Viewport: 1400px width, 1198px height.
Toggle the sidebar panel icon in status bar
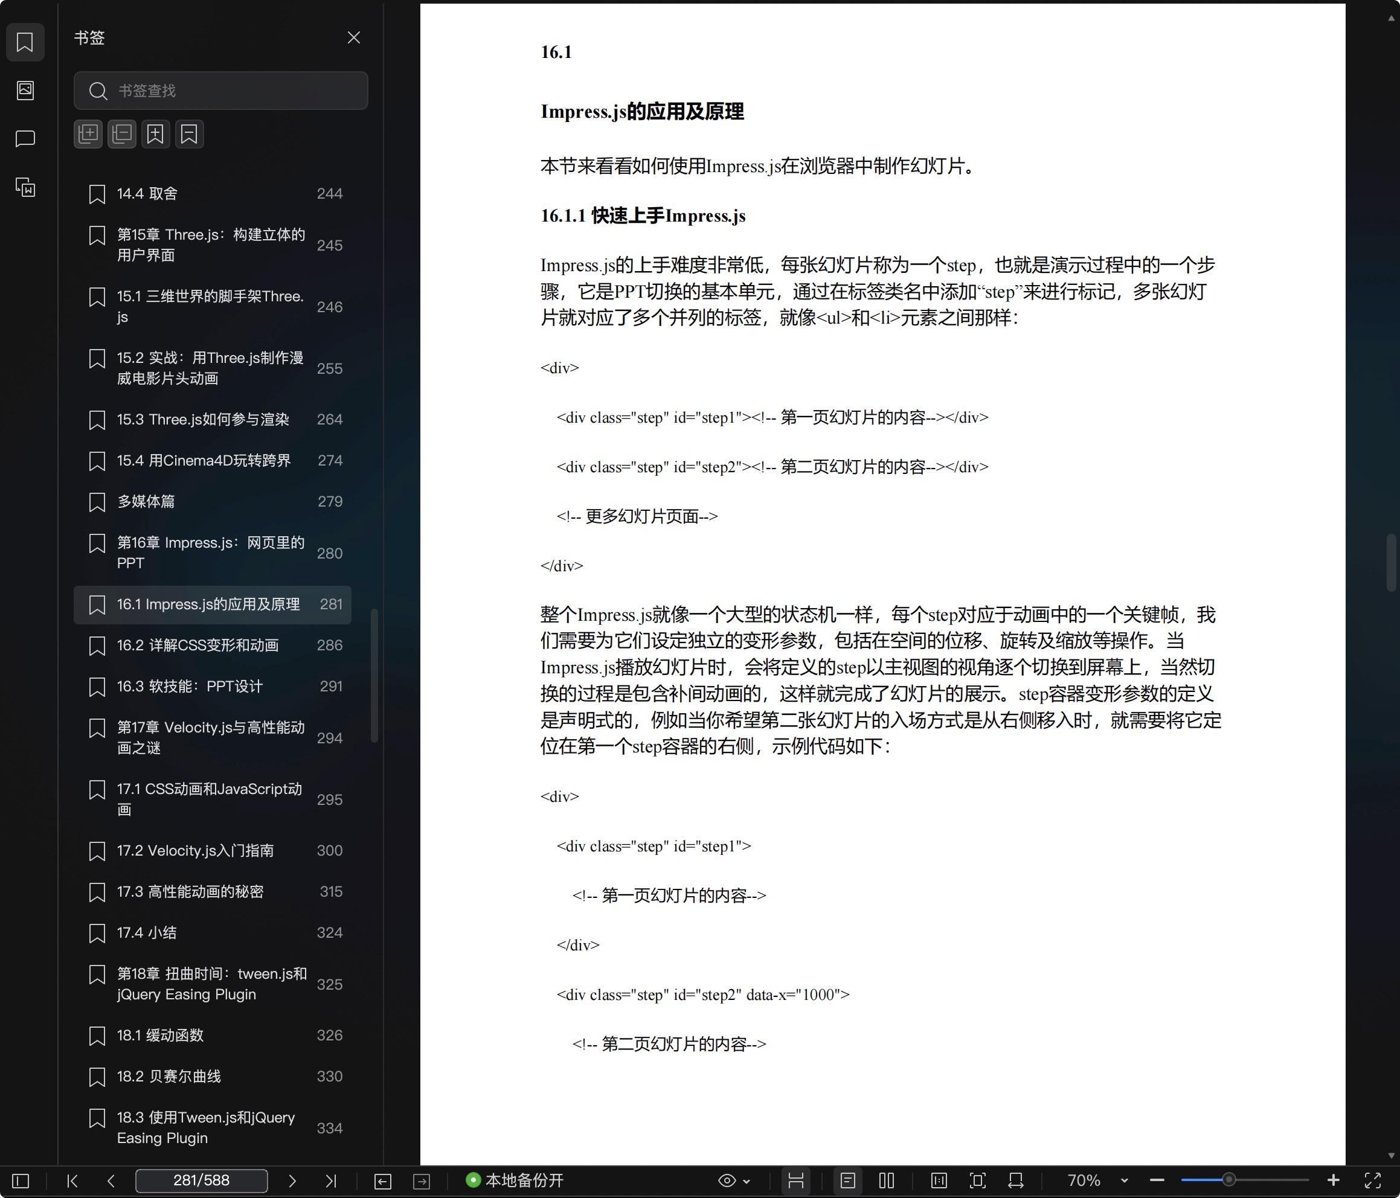tap(21, 1180)
